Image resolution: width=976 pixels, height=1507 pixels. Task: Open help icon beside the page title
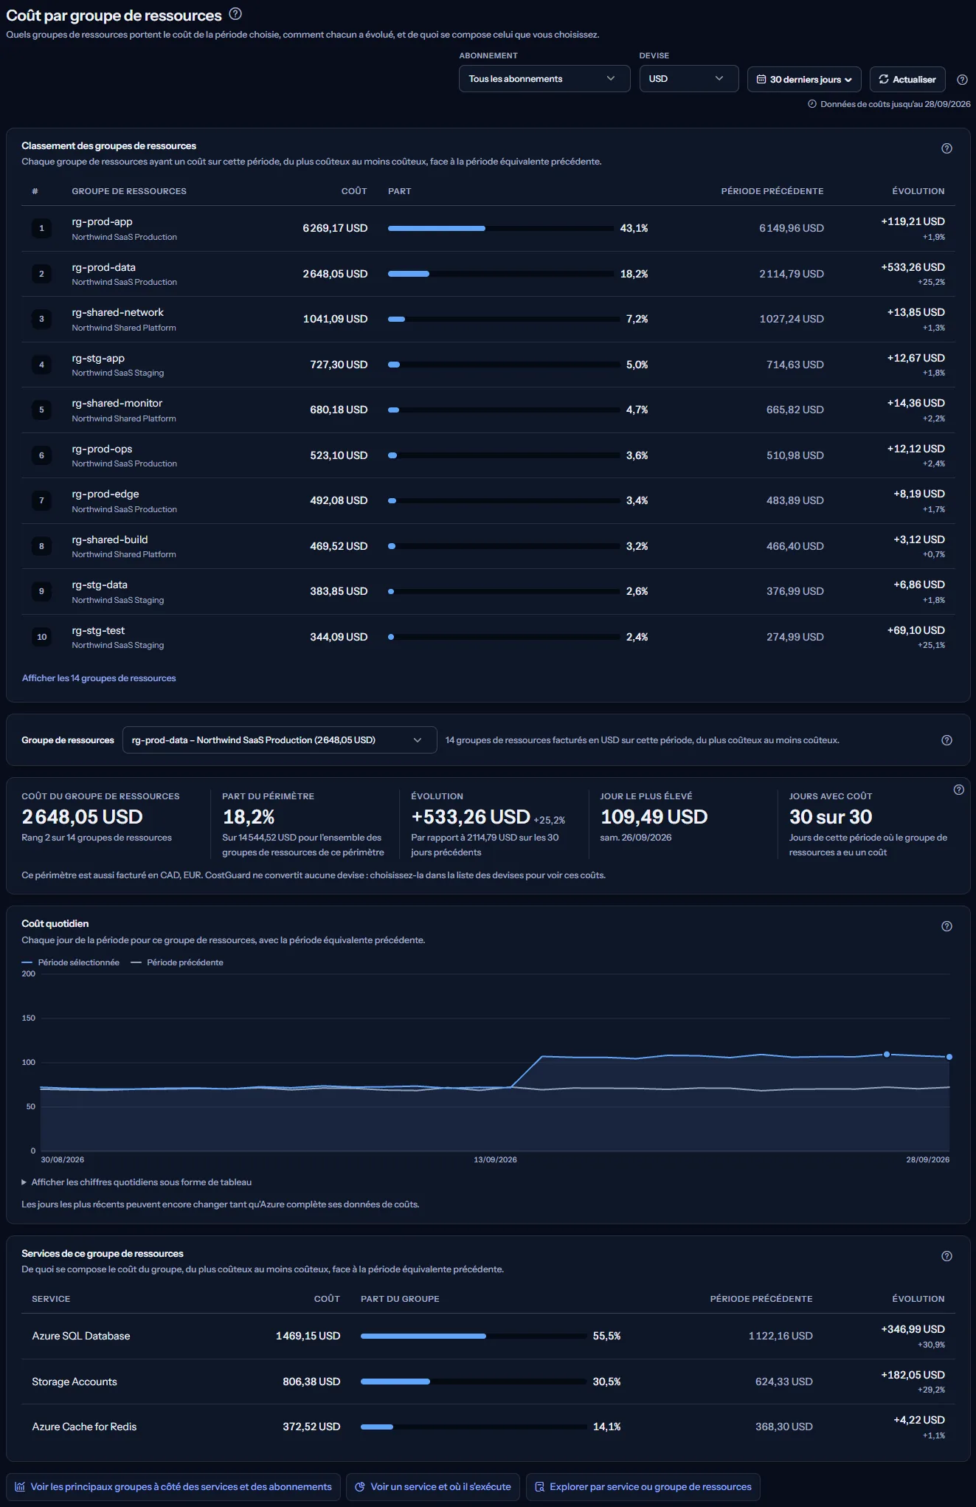click(x=235, y=14)
